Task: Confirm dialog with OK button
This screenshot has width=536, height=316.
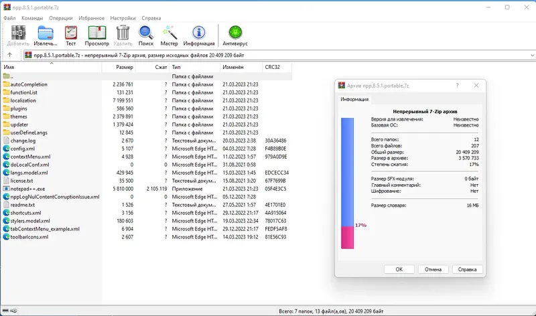Action: (399, 269)
